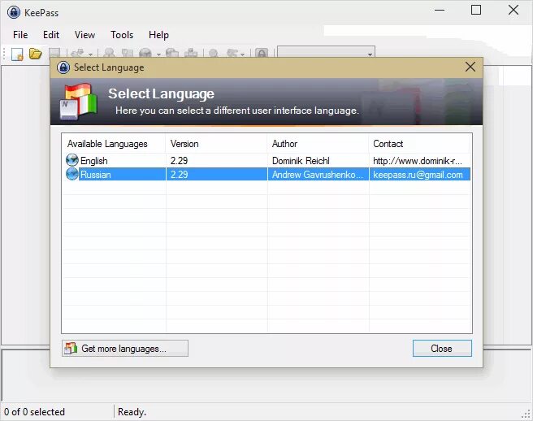Click the Copy Password toolbar icon
This screenshot has width=533, height=421.
pos(127,53)
